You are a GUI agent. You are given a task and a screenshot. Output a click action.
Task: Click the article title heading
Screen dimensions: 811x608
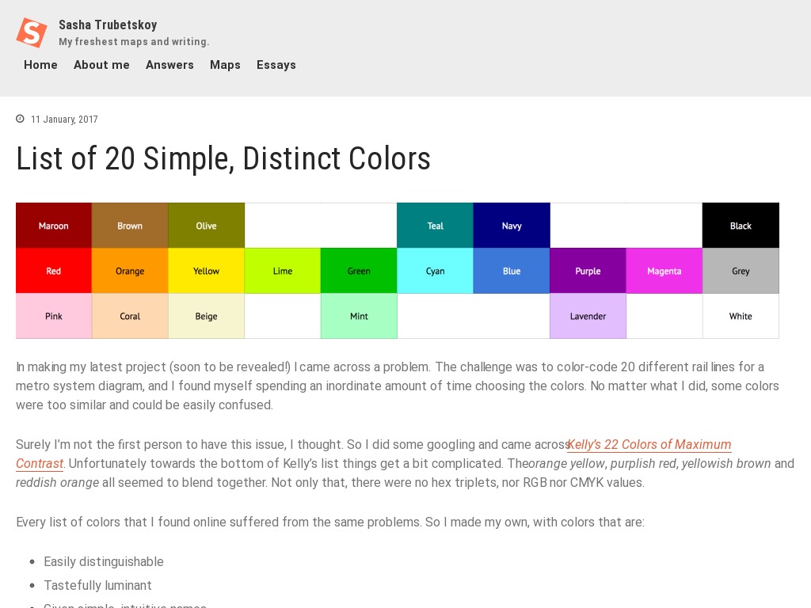point(223,159)
